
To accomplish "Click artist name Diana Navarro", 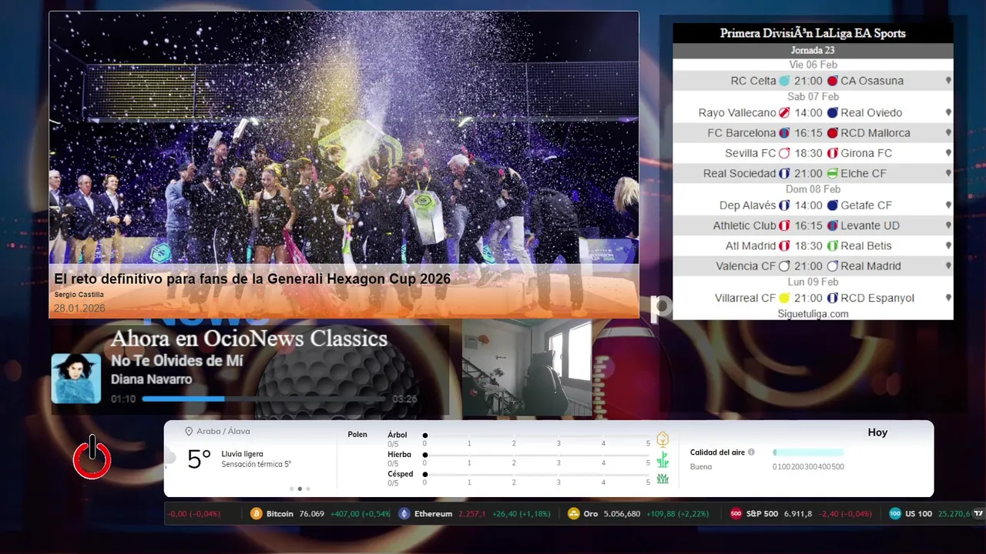I will click(152, 379).
